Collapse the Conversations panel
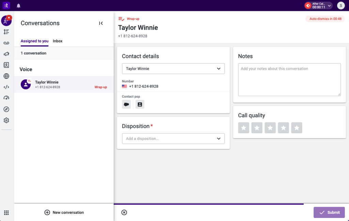 pos(101,23)
